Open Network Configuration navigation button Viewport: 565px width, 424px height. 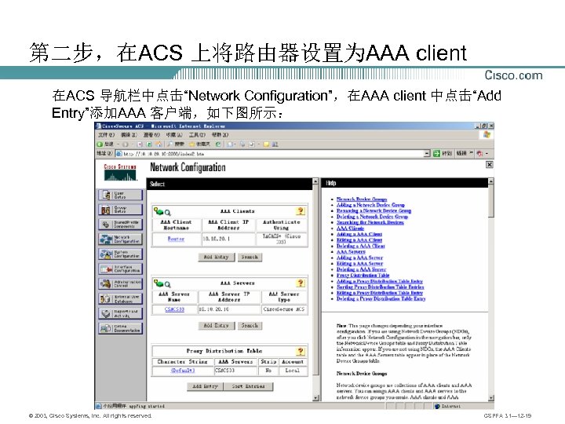(120, 239)
